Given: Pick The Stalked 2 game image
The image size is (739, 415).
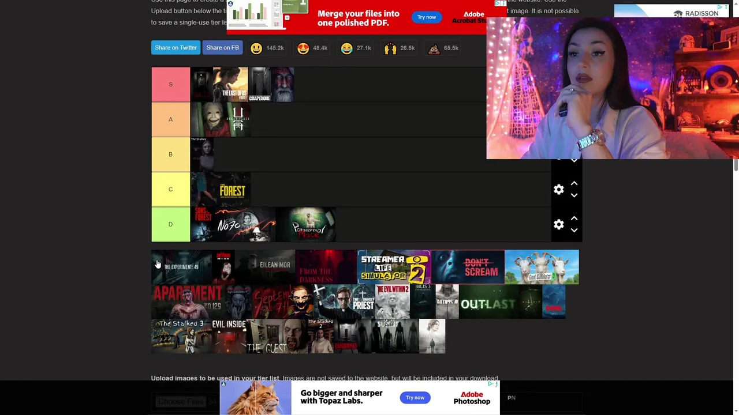Looking at the screenshot, I should 321,336.
